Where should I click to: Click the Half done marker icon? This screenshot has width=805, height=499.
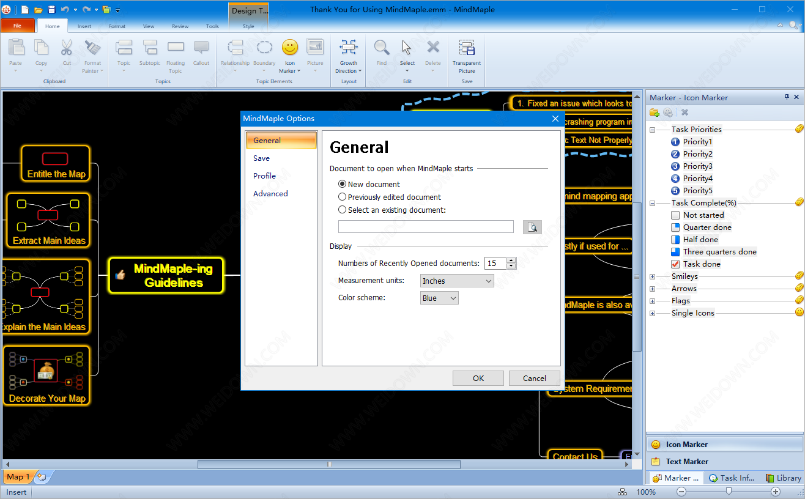pyautogui.click(x=675, y=240)
